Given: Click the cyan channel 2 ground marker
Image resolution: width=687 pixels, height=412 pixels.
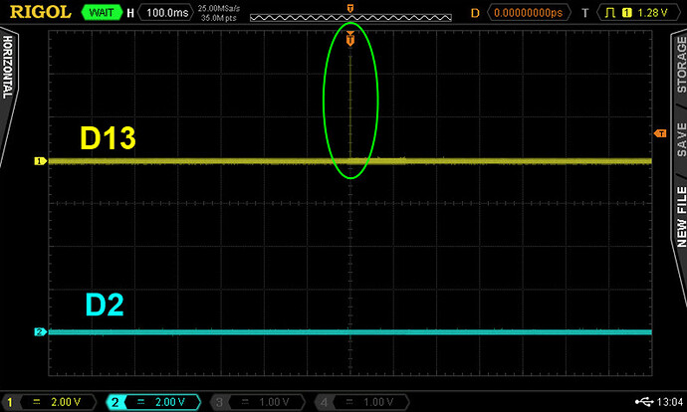Looking at the screenshot, I should (40, 331).
